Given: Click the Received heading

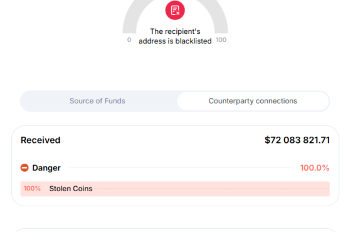Looking at the screenshot, I should (x=40, y=140).
